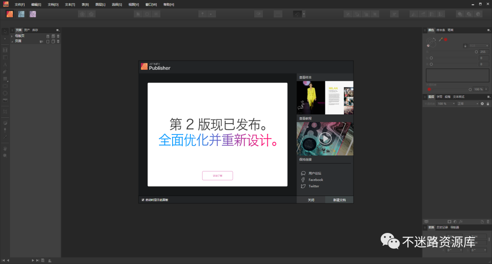Select the View hand tool

(x=5, y=148)
